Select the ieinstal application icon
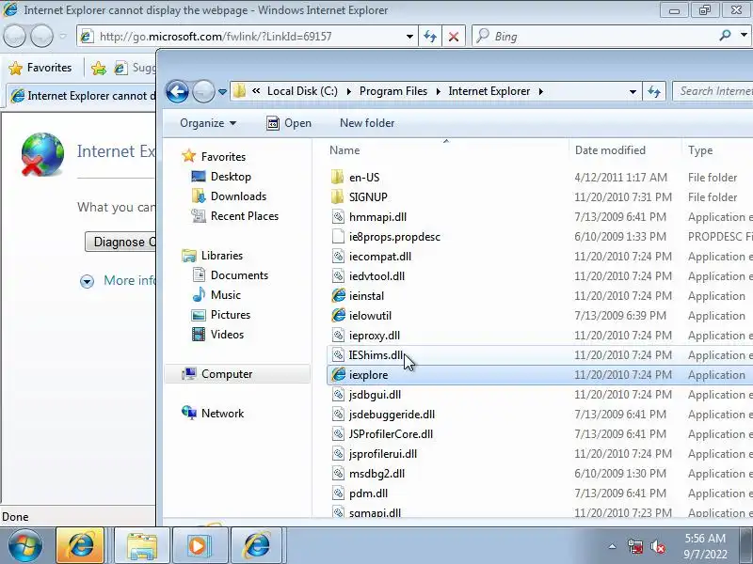Screen dimensions: 753x564 point(338,295)
